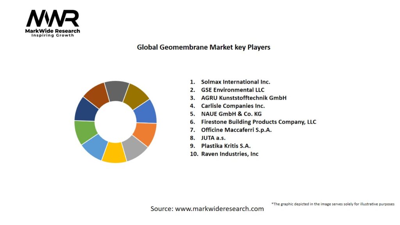Image resolution: width=400 pixels, height=225 pixels.
Task: Click GSE Environmental LLC list entry
Action: 232,90
